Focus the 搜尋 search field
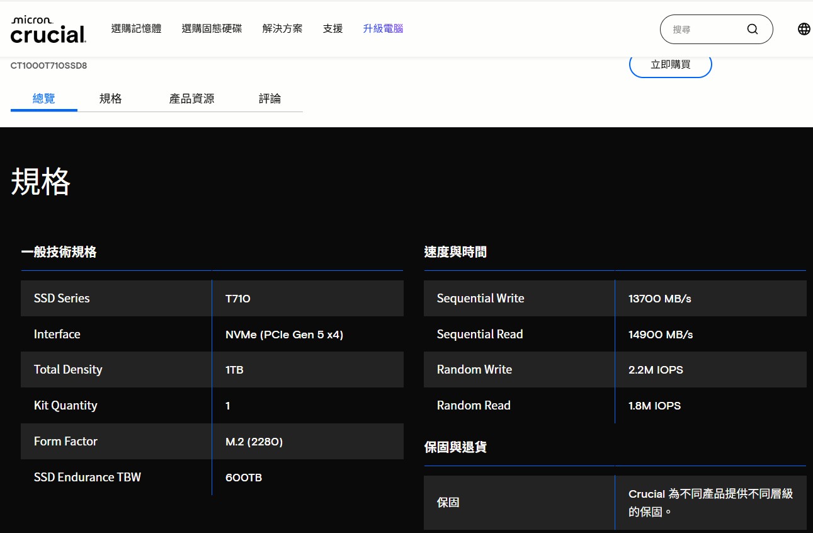Viewport: 813px width, 533px height. 702,30
